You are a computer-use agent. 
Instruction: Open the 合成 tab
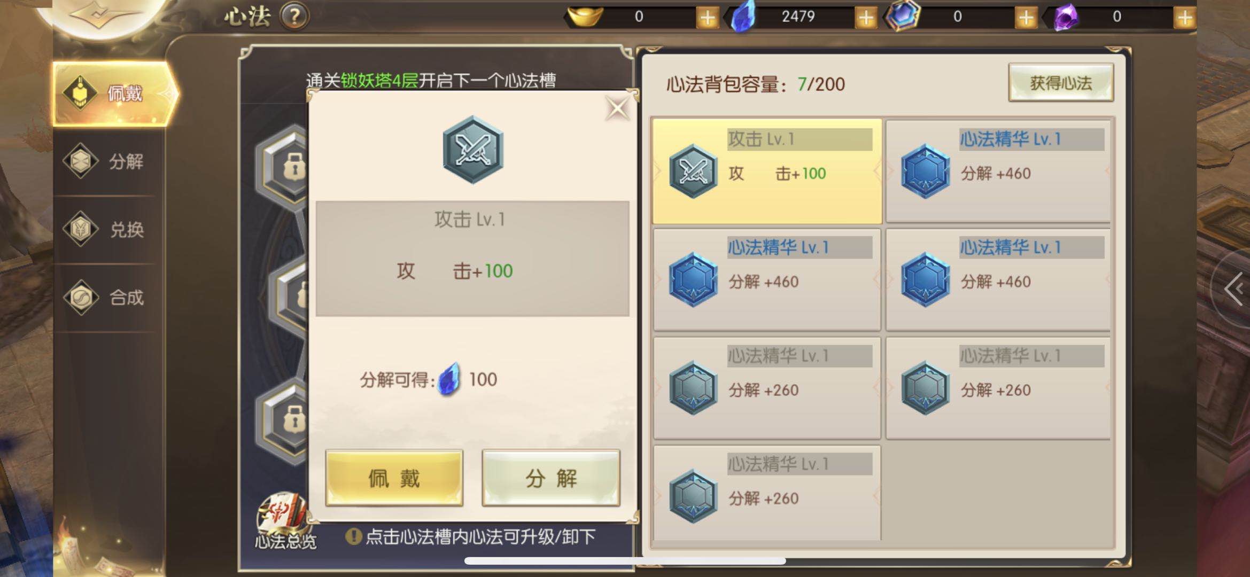(x=107, y=297)
